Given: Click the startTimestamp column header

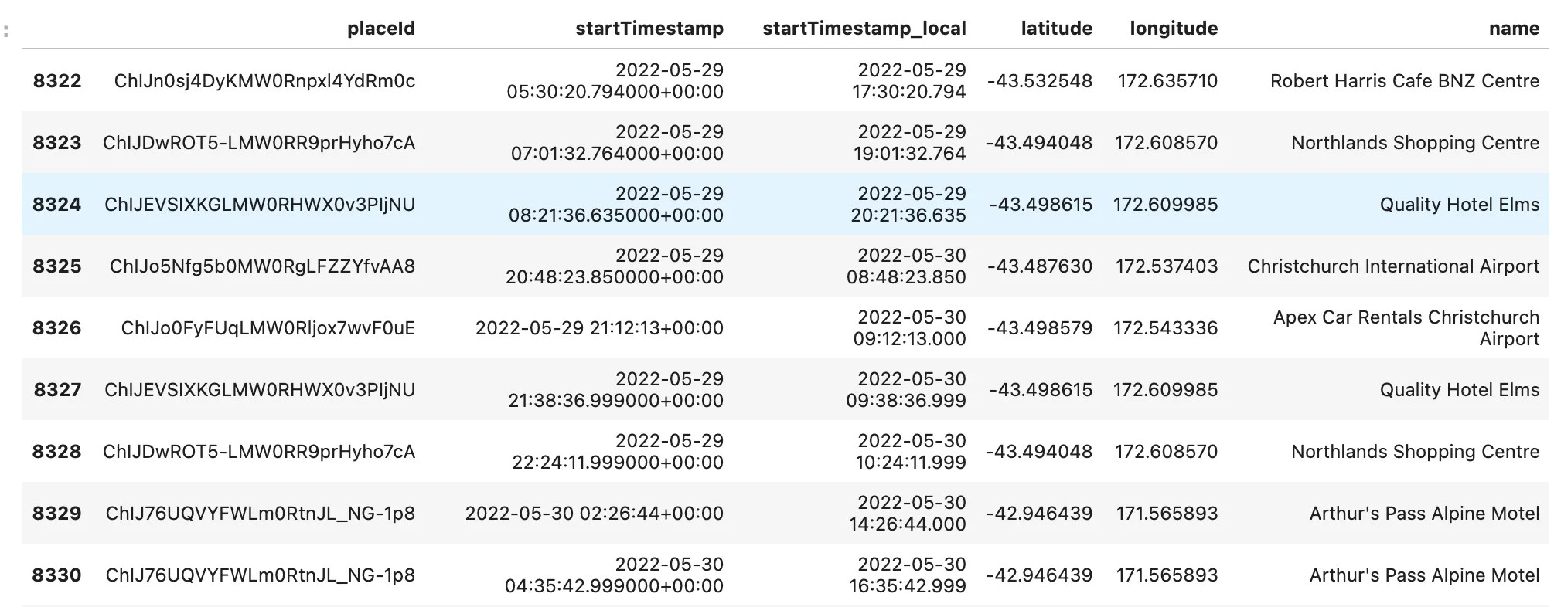Looking at the screenshot, I should (x=649, y=29).
